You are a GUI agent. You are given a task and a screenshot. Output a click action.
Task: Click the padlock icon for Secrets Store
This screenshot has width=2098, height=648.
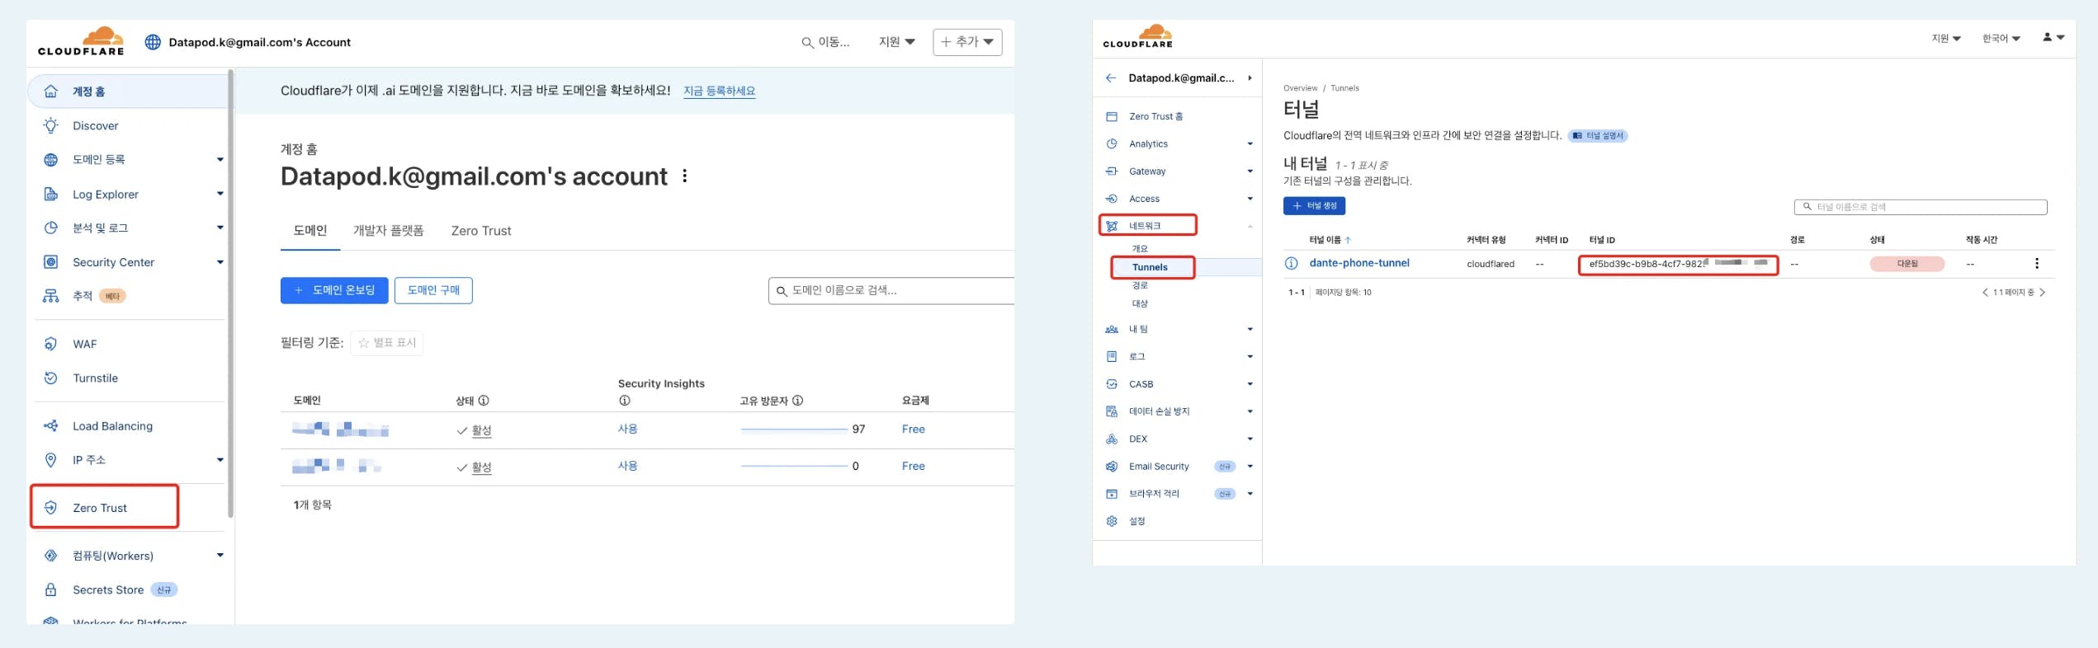[x=51, y=589]
